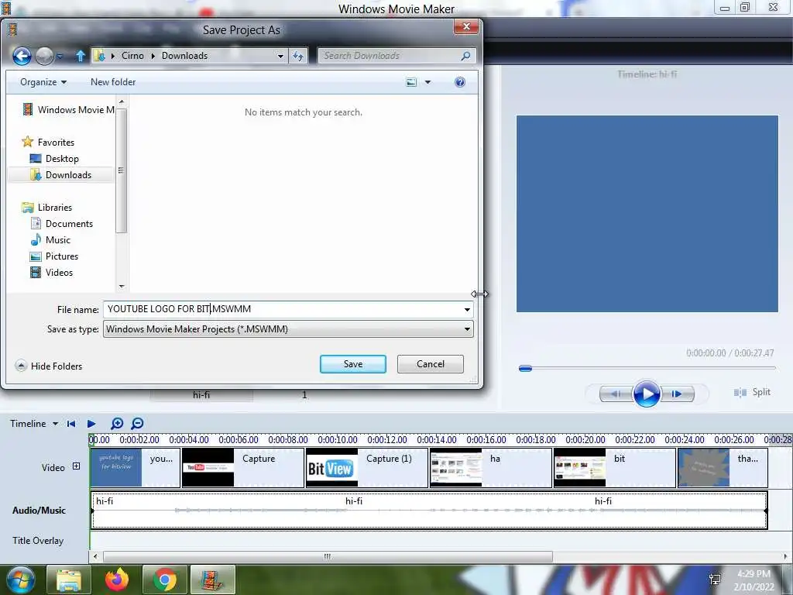Change the view icon in dialog

coord(411,82)
